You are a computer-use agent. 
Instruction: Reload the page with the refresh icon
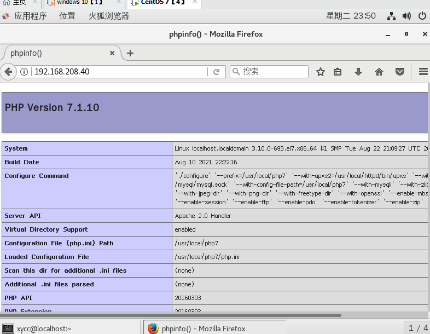pyautogui.click(x=217, y=72)
